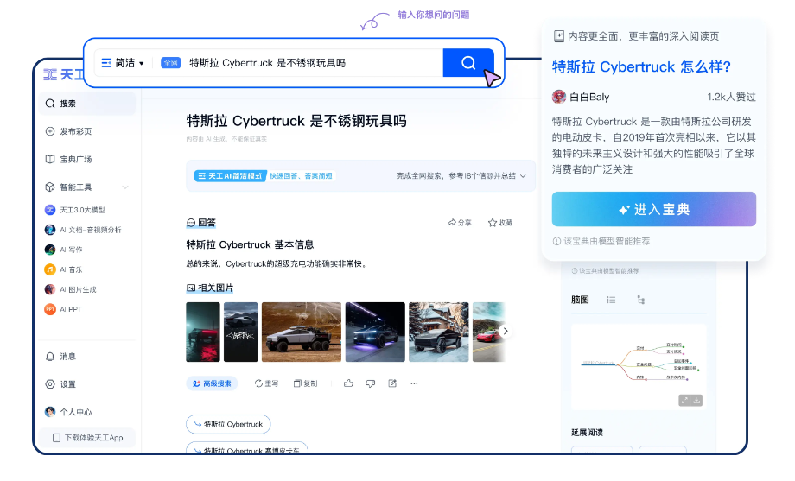Open the desert six-wheel Cybertruck thumbnail
Screen dimensions: 795x481
coord(302,332)
